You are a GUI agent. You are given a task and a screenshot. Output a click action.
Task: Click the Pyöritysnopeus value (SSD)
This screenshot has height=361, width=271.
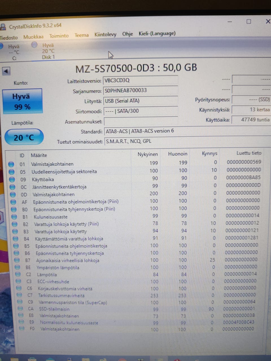[x=251, y=100]
